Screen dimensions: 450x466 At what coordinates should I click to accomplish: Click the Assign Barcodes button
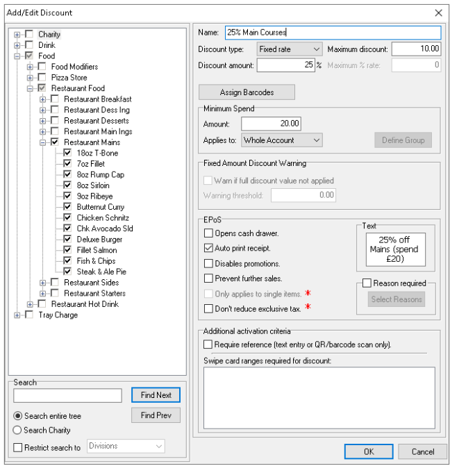click(x=247, y=92)
